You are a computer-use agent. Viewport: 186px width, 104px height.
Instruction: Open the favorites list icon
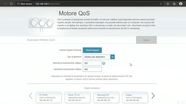pos(168,4)
